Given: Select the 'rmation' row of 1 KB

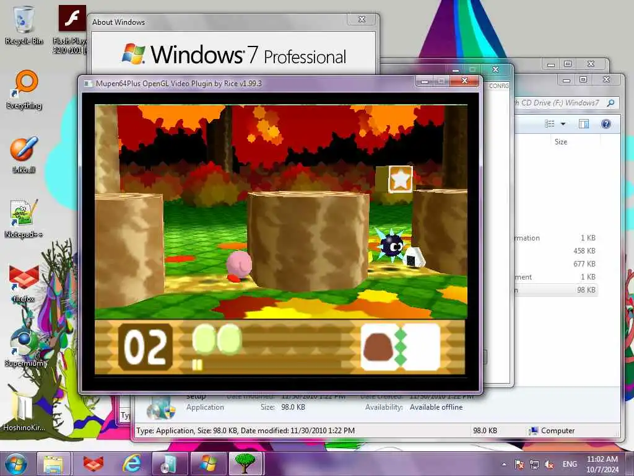Looking at the screenshot, I should click(x=557, y=238).
